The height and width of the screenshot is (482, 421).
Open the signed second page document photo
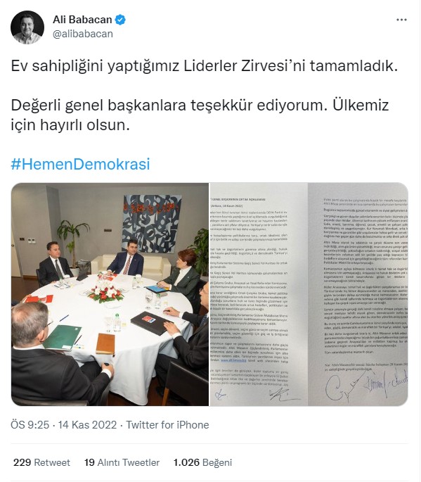(x=358, y=294)
